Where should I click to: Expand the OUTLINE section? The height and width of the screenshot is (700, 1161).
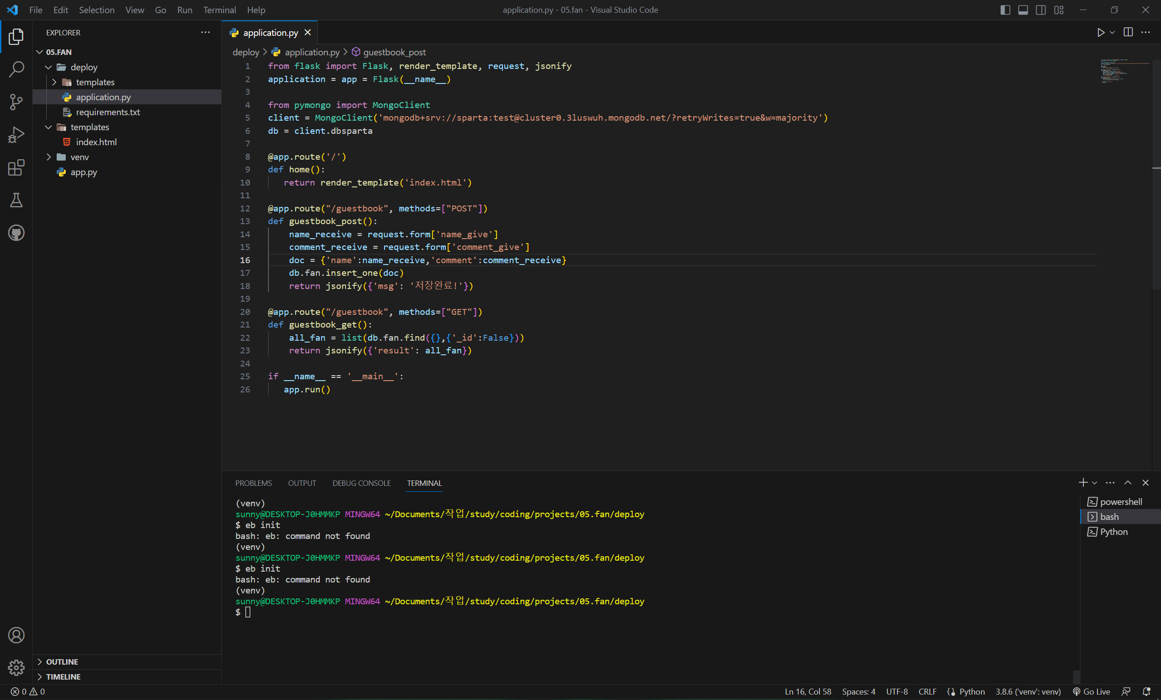pos(127,662)
